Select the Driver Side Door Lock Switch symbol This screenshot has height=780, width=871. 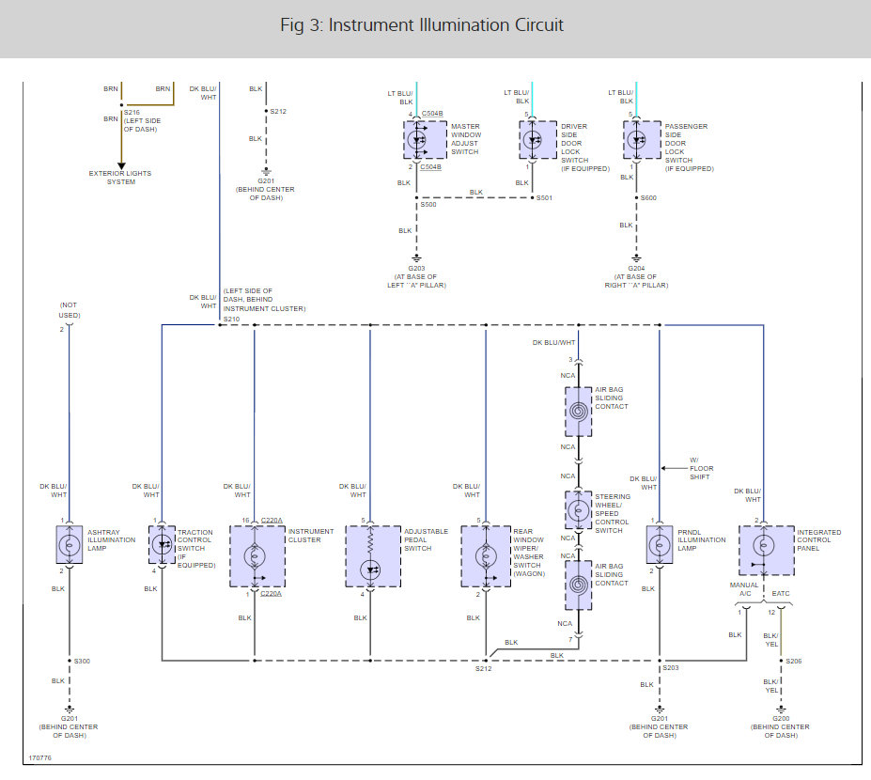point(537,140)
